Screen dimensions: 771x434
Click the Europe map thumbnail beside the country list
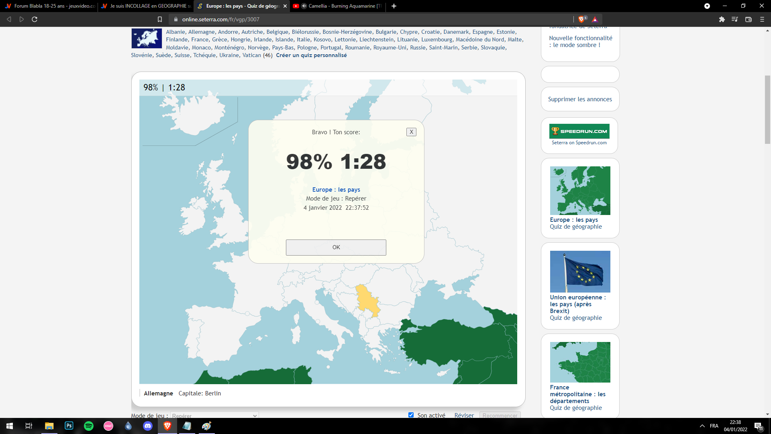(147, 39)
